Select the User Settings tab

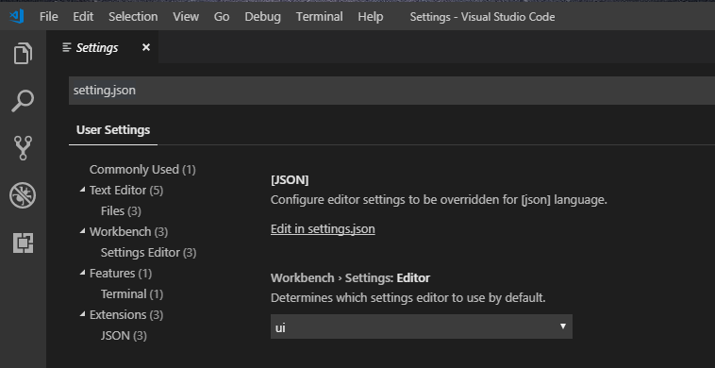113,130
